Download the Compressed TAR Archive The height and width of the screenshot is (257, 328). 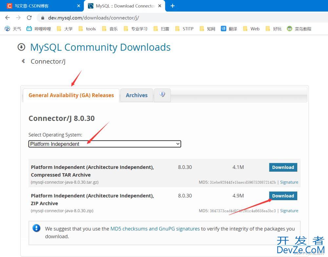(283, 167)
